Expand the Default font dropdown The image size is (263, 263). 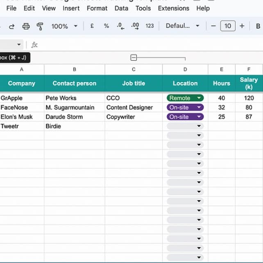point(182,26)
